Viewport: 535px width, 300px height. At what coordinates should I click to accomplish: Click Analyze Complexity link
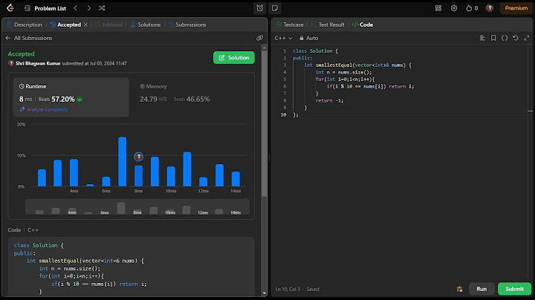(45, 109)
